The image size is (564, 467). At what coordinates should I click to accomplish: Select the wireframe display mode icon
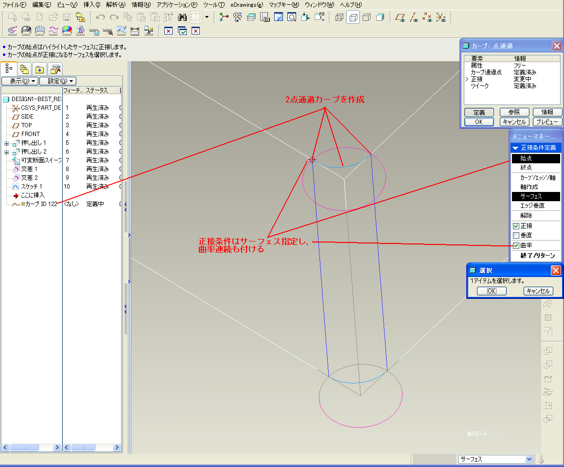pos(339,17)
